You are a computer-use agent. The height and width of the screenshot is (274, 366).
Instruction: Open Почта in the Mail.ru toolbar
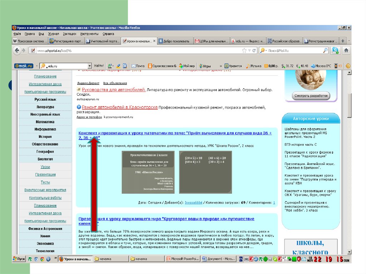click(138, 66)
